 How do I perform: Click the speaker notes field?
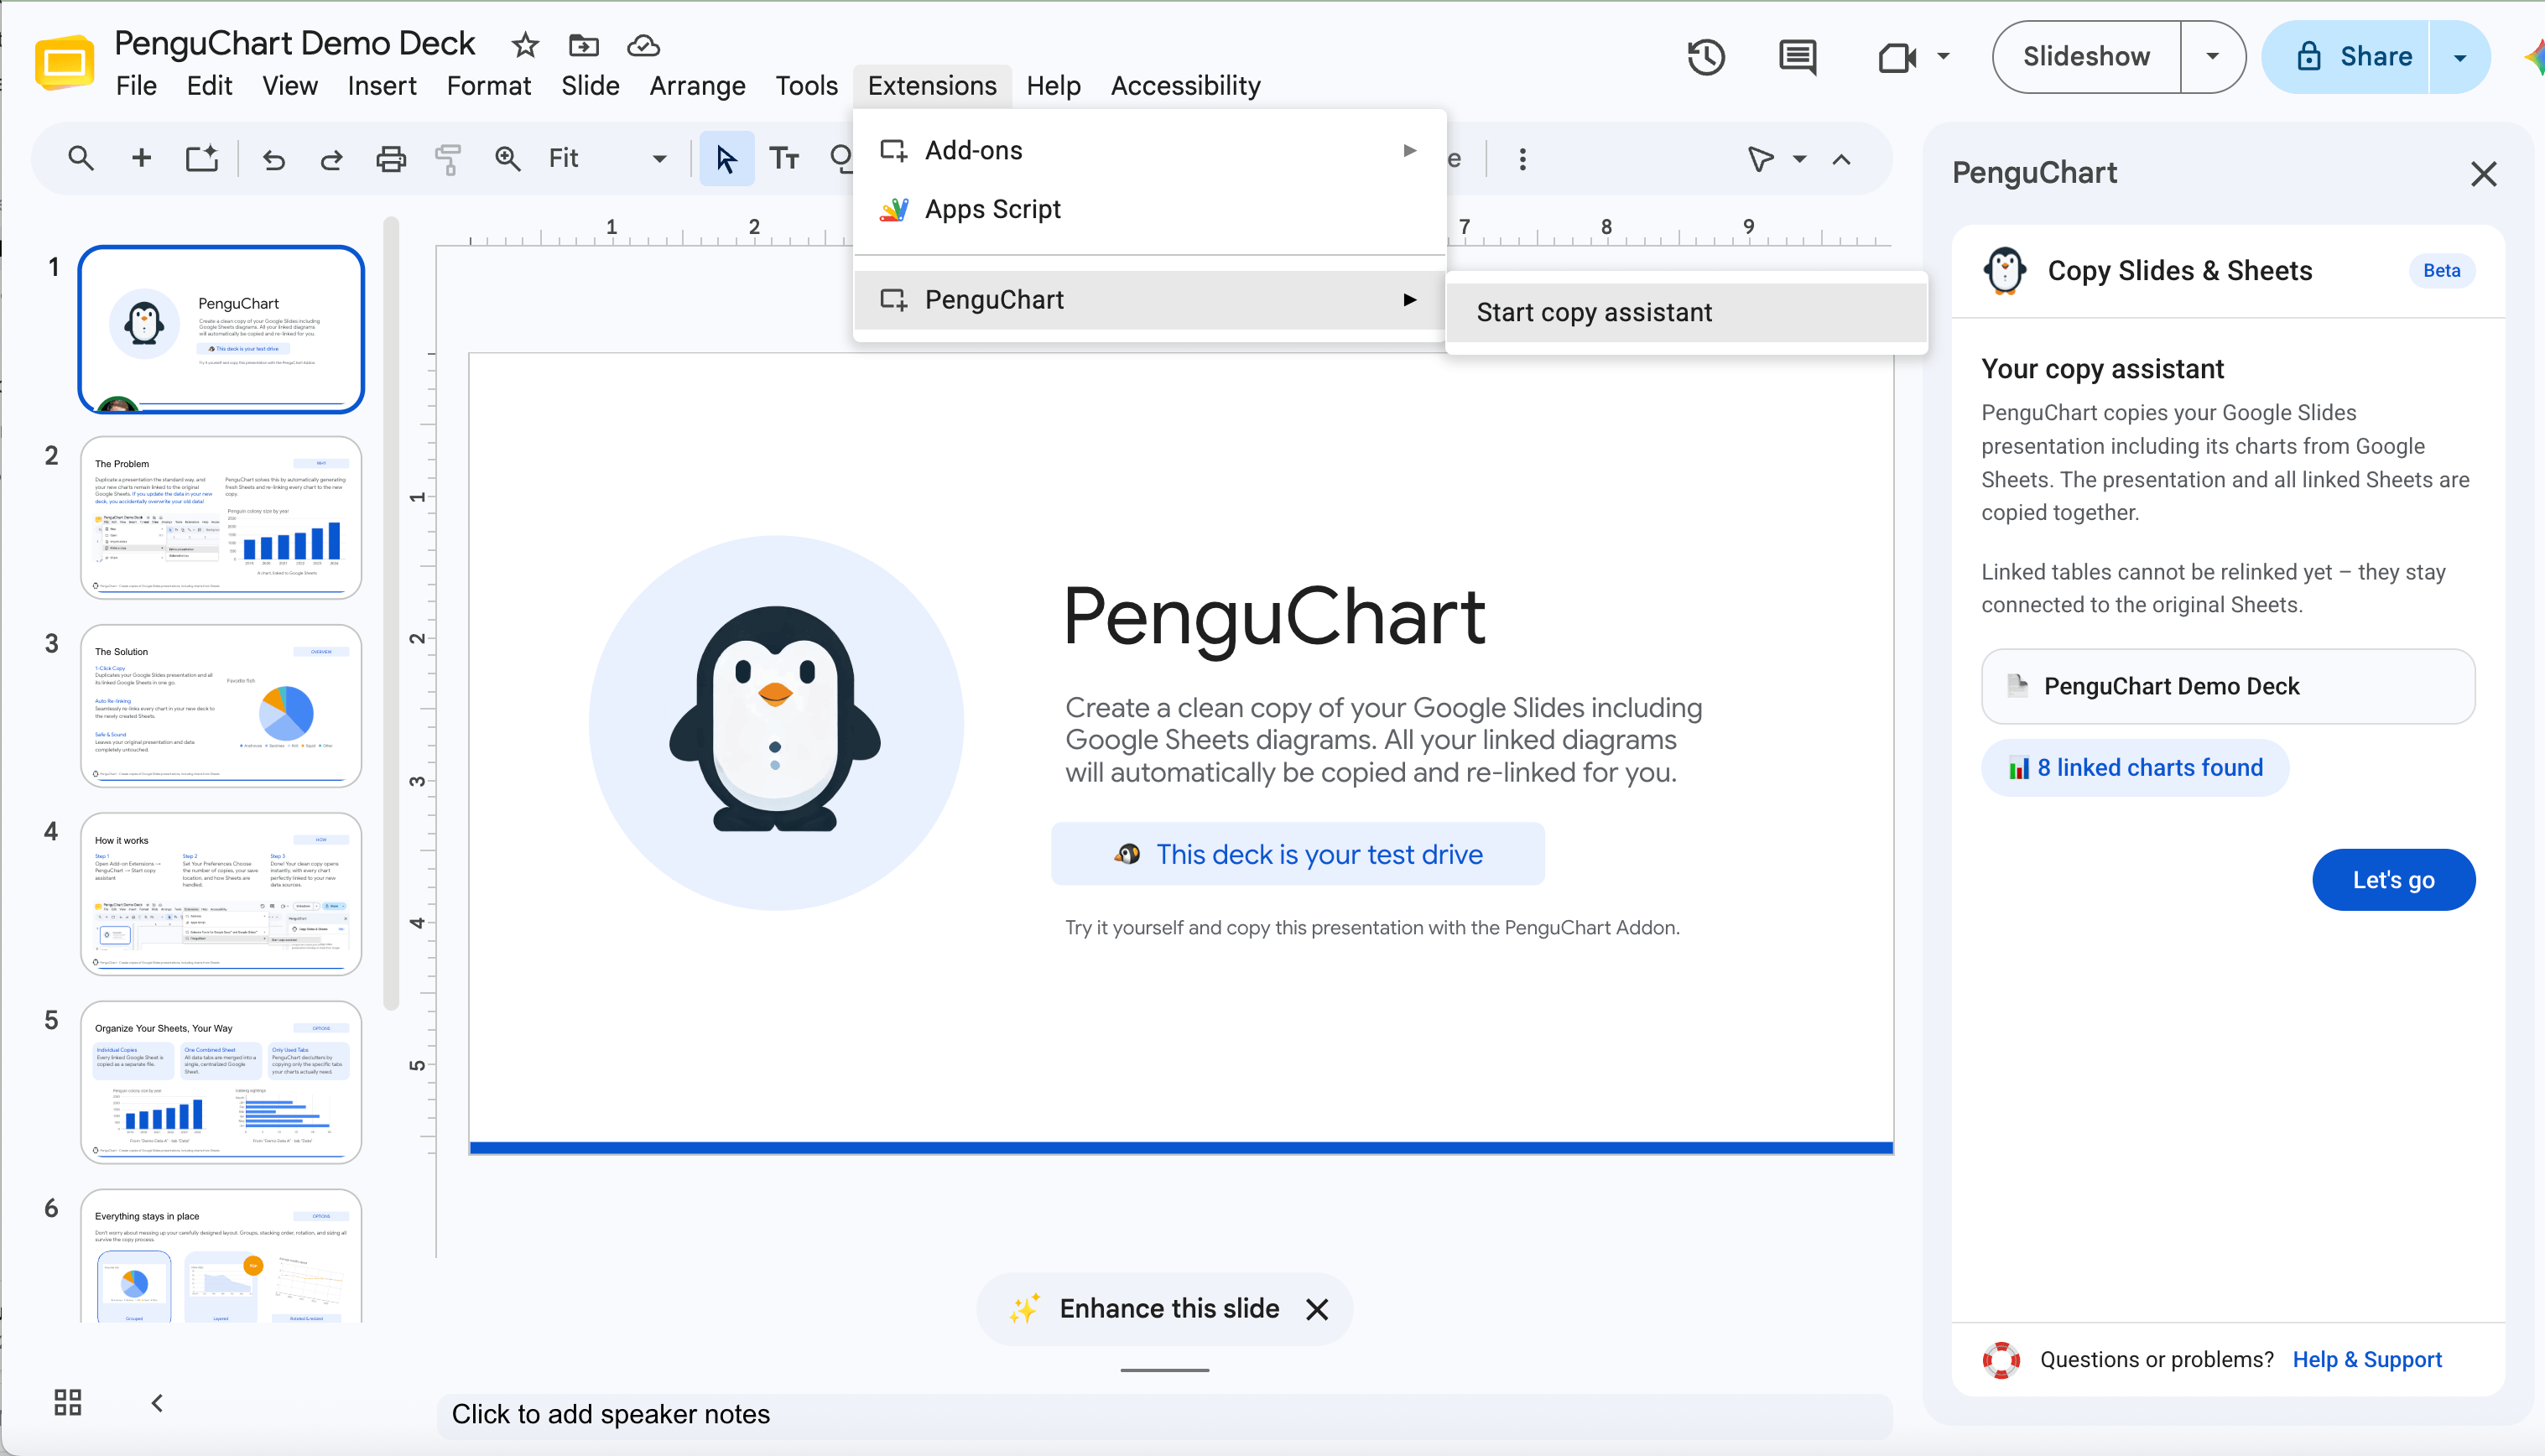1164,1414
